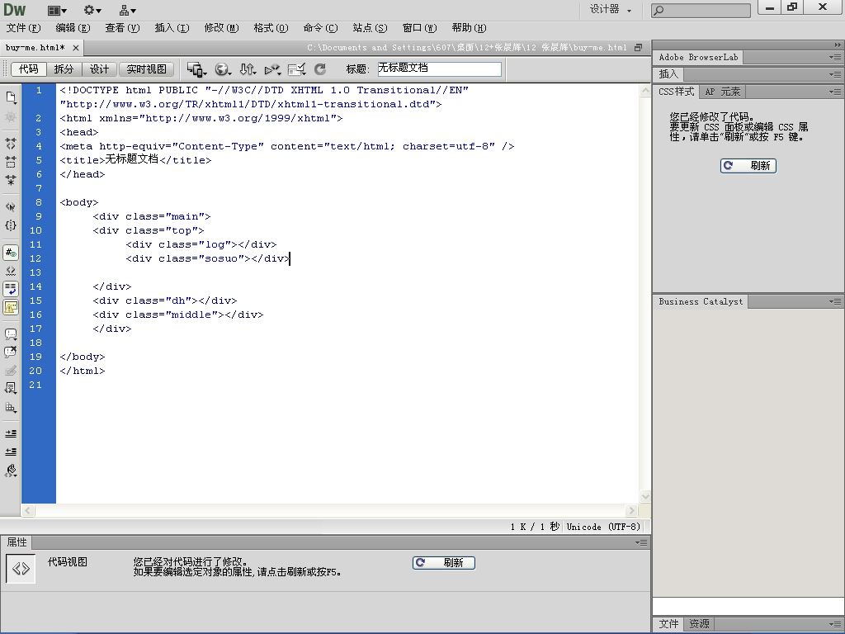This screenshot has width=845, height=634.
Task: Open W3C Validation icon menu
Action: point(272,69)
